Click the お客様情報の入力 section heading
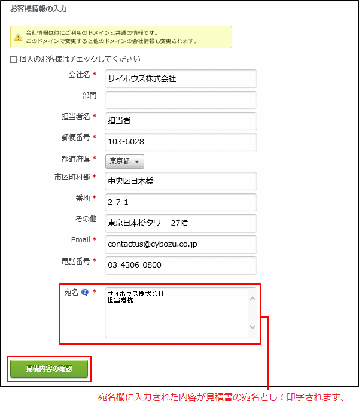The height and width of the screenshot is (407, 359). [x=39, y=9]
